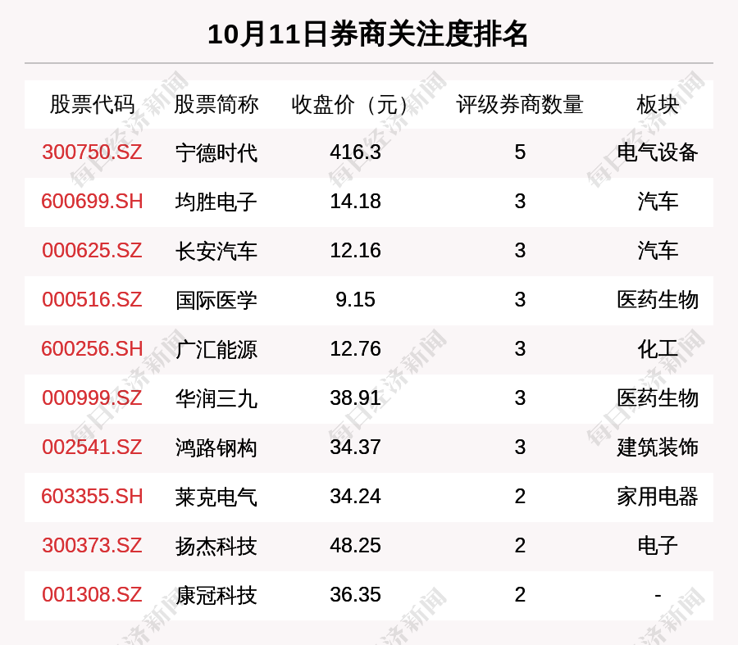This screenshot has height=645, width=738.
Task: Select the stock name 鸿路钢构
Action: pyautogui.click(x=216, y=447)
